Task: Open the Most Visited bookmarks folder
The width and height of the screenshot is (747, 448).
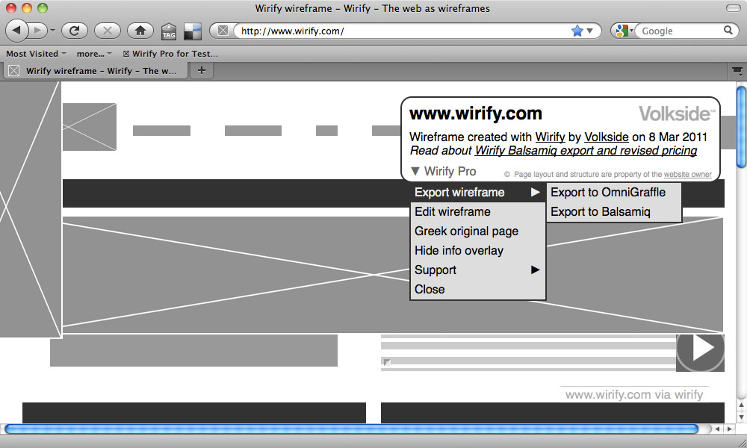Action: pyautogui.click(x=36, y=54)
